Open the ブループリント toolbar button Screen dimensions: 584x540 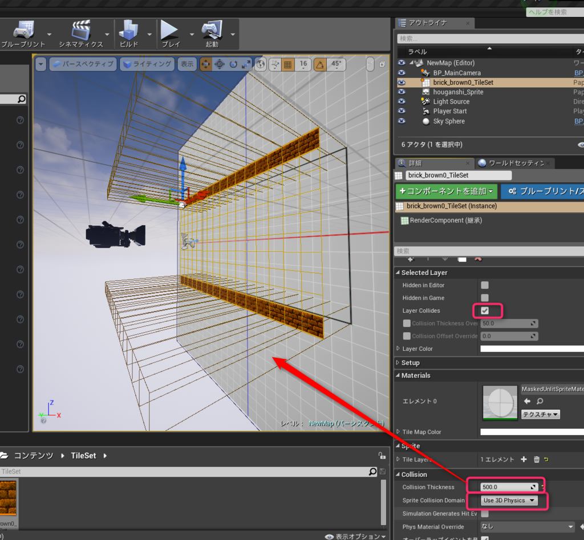(24, 34)
